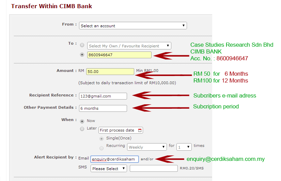This screenshot has height=181, width=281.
Task: Focus the Recipient Reference field
Action: point(103,96)
